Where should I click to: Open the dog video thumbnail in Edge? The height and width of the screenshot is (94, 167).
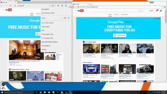pos(26,50)
